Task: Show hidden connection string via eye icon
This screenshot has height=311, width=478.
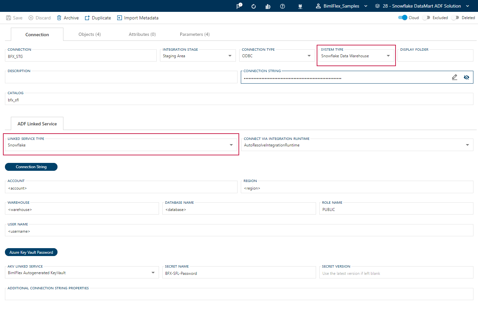Action: tap(466, 77)
